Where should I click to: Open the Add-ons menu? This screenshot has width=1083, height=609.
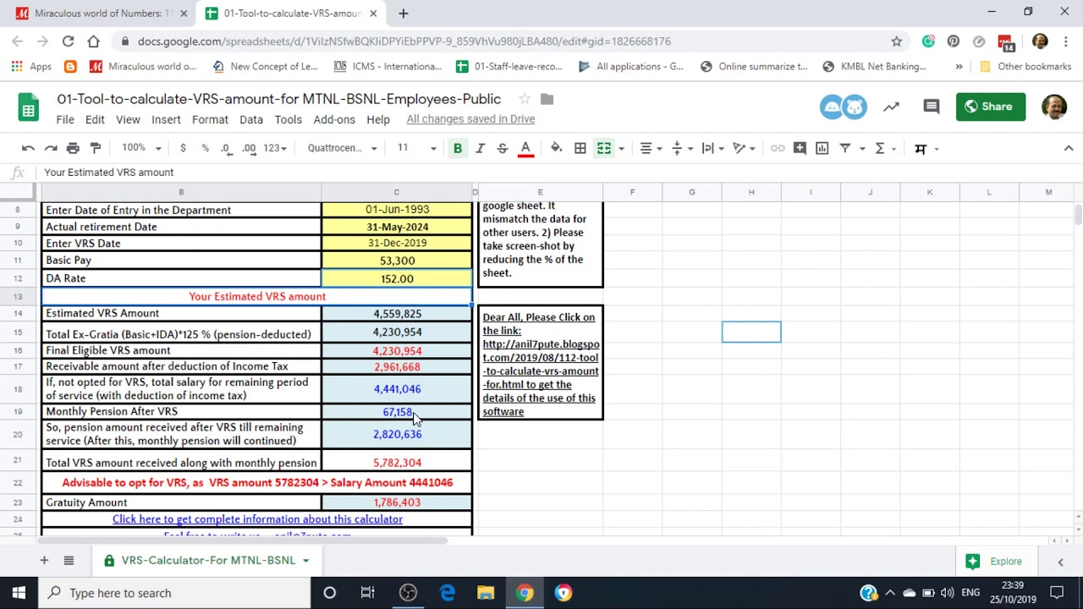tap(334, 119)
